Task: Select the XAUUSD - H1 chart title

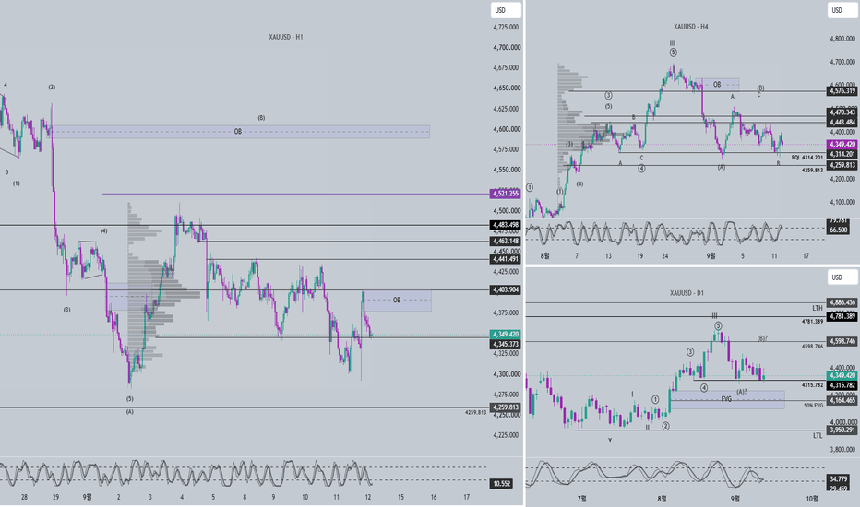Action: 286,37
